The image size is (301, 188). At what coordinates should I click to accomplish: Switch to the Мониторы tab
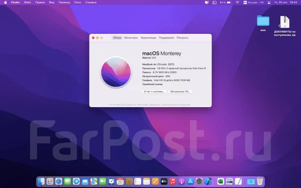coord(131,38)
